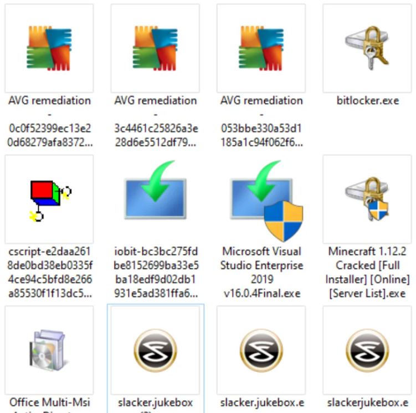Click the Minecraft 1.12.2 Cracked installer icon
Image resolution: width=416 pixels, height=413 pixels.
click(367, 198)
